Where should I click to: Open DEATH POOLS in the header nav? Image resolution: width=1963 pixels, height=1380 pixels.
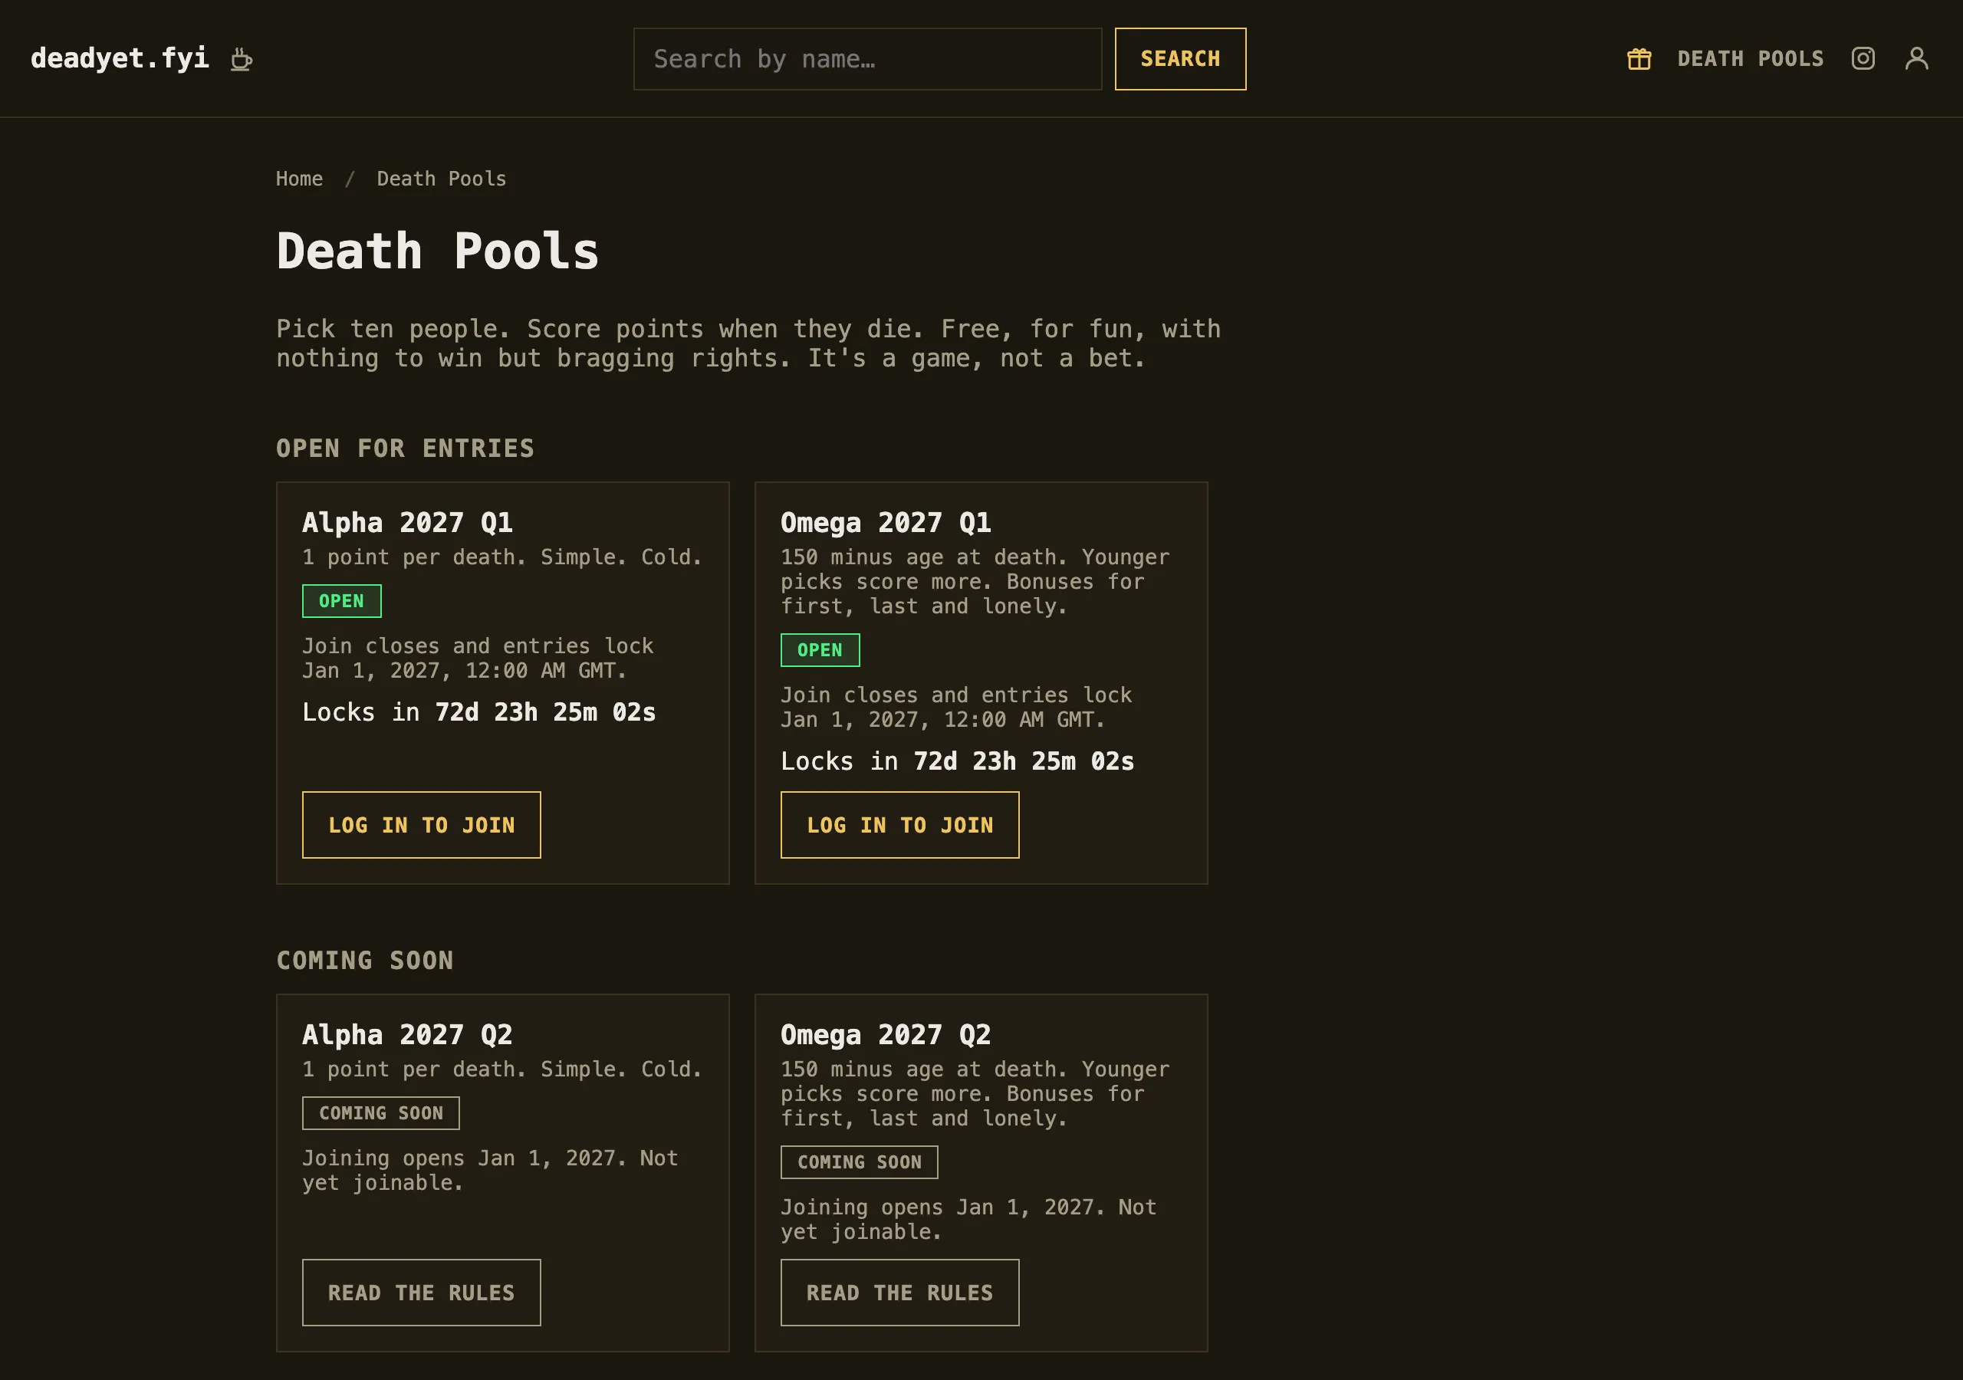click(x=1750, y=59)
